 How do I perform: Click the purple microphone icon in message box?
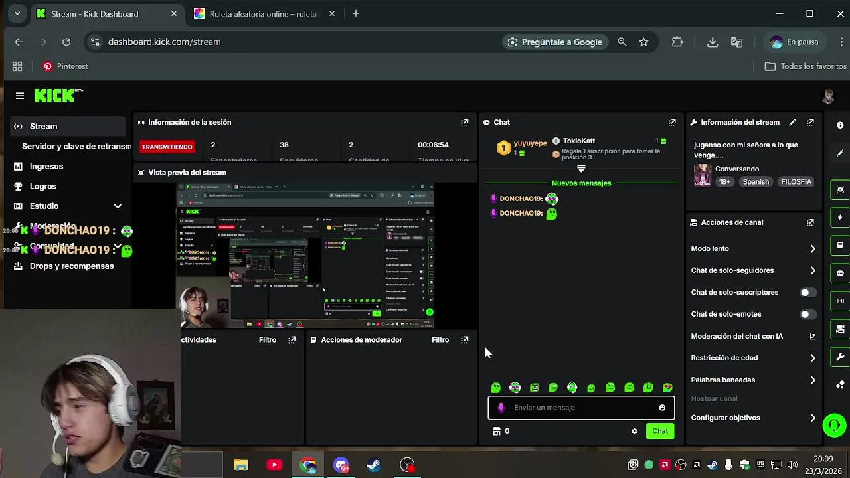[x=501, y=408]
